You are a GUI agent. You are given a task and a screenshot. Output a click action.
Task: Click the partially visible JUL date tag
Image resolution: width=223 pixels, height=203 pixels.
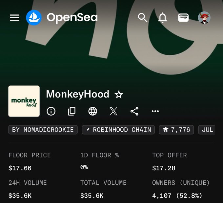pyautogui.click(x=206, y=130)
